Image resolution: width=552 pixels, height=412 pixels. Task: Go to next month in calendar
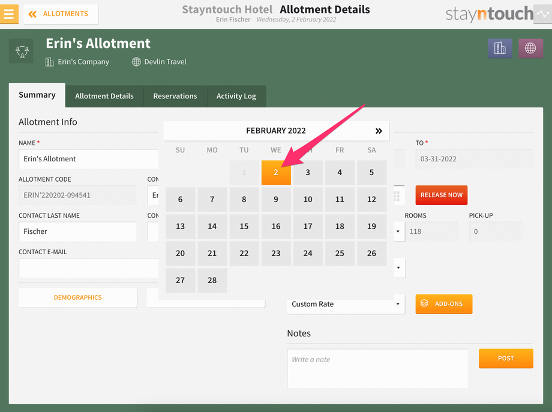pyautogui.click(x=379, y=131)
